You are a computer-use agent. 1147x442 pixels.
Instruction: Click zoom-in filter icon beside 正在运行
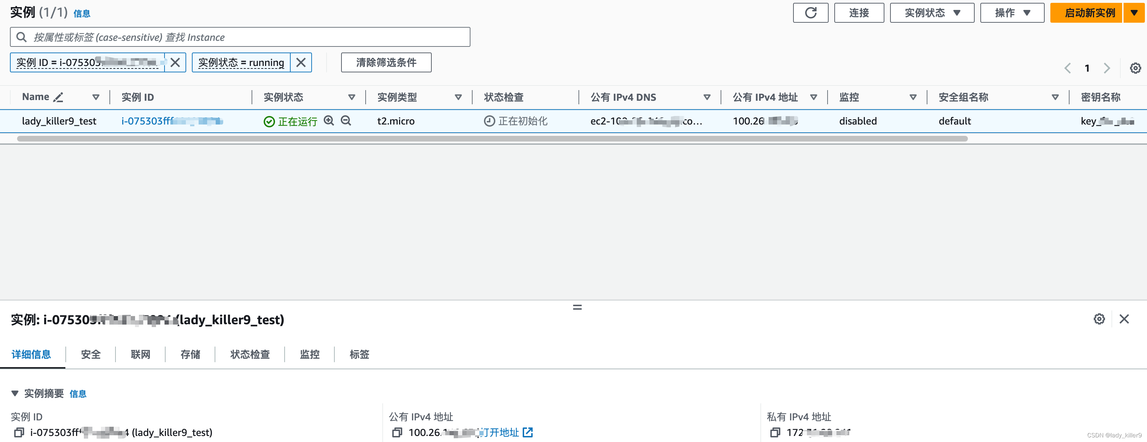coord(329,121)
